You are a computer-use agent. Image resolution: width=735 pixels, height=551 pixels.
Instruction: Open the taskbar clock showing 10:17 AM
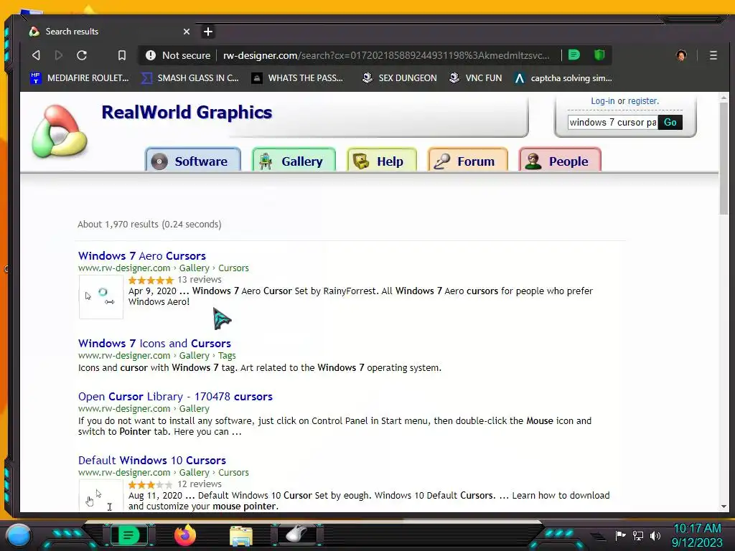pos(697,535)
